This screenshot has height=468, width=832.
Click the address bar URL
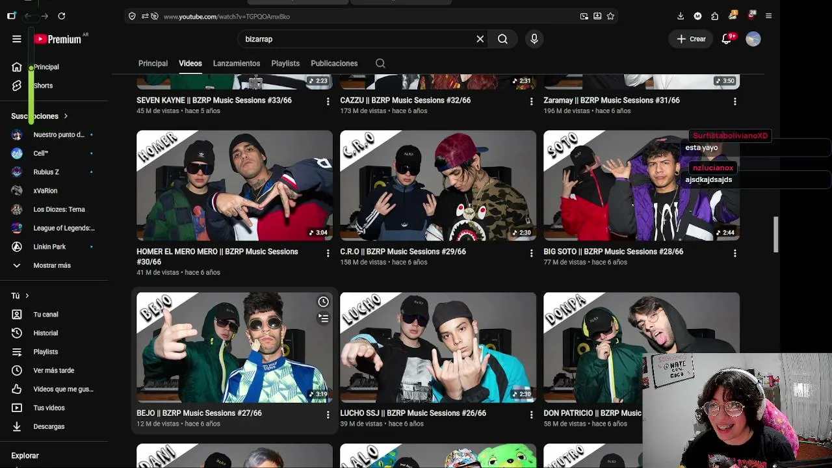click(227, 16)
